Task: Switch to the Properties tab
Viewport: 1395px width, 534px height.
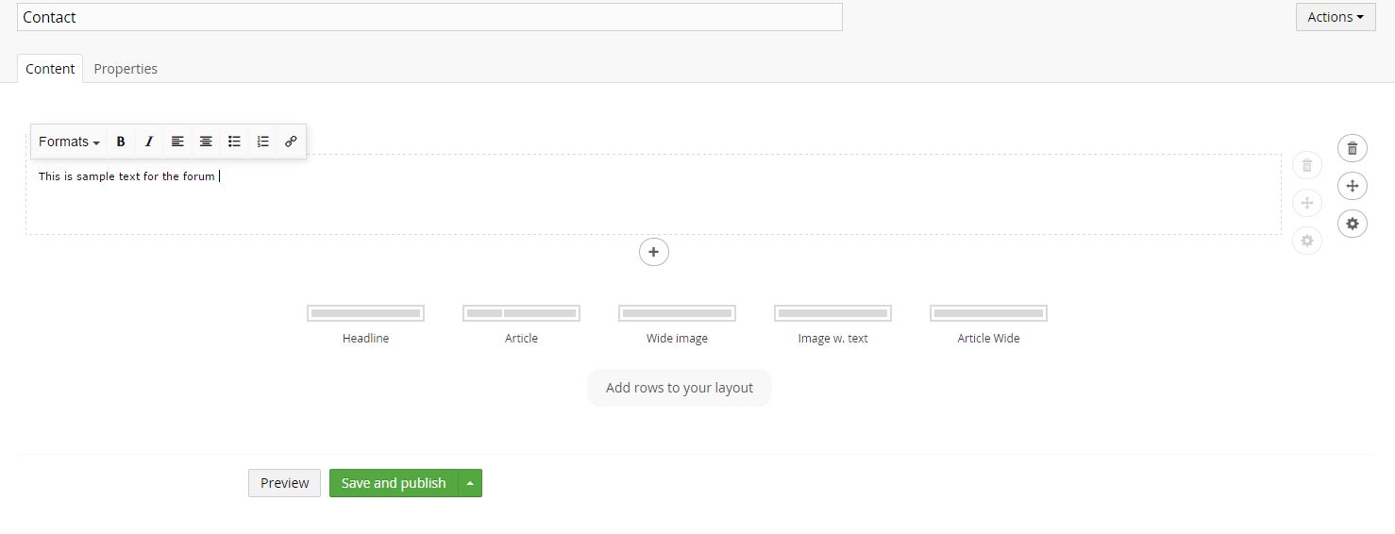Action: tap(126, 69)
